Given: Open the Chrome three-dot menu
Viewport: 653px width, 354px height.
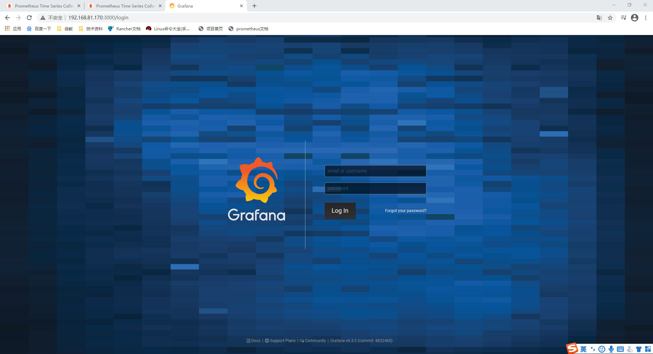Looking at the screenshot, I should pos(646,18).
